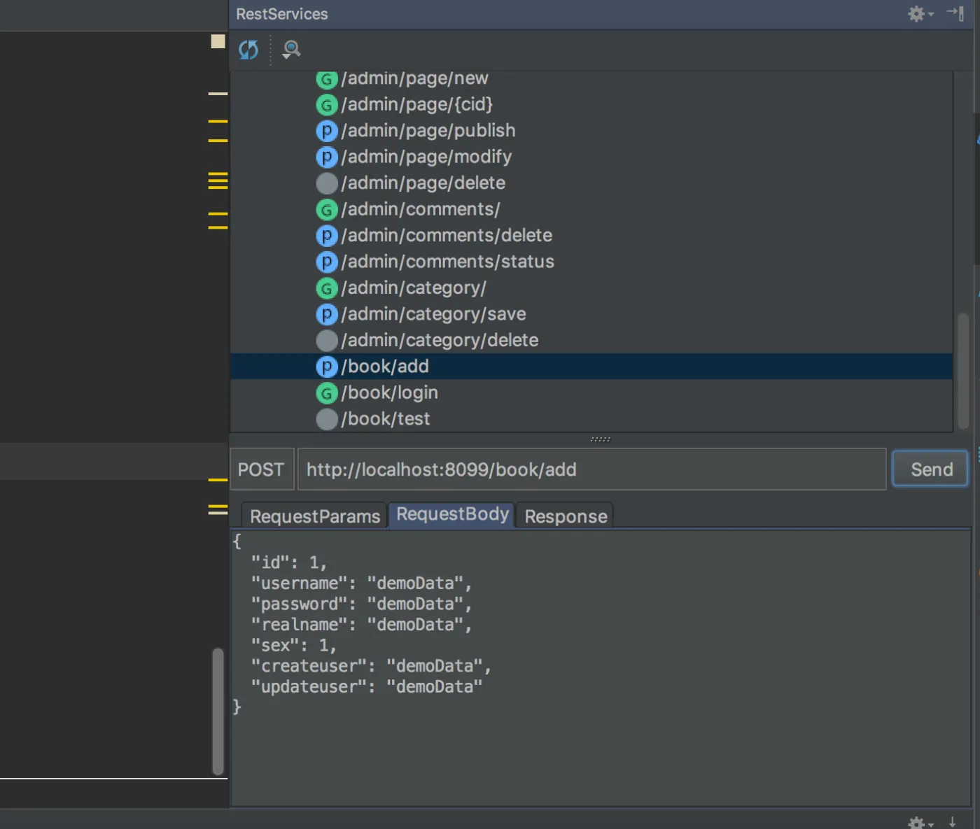980x829 pixels.
Task: Click POST icon of /admin/page/publish
Action: pos(327,131)
